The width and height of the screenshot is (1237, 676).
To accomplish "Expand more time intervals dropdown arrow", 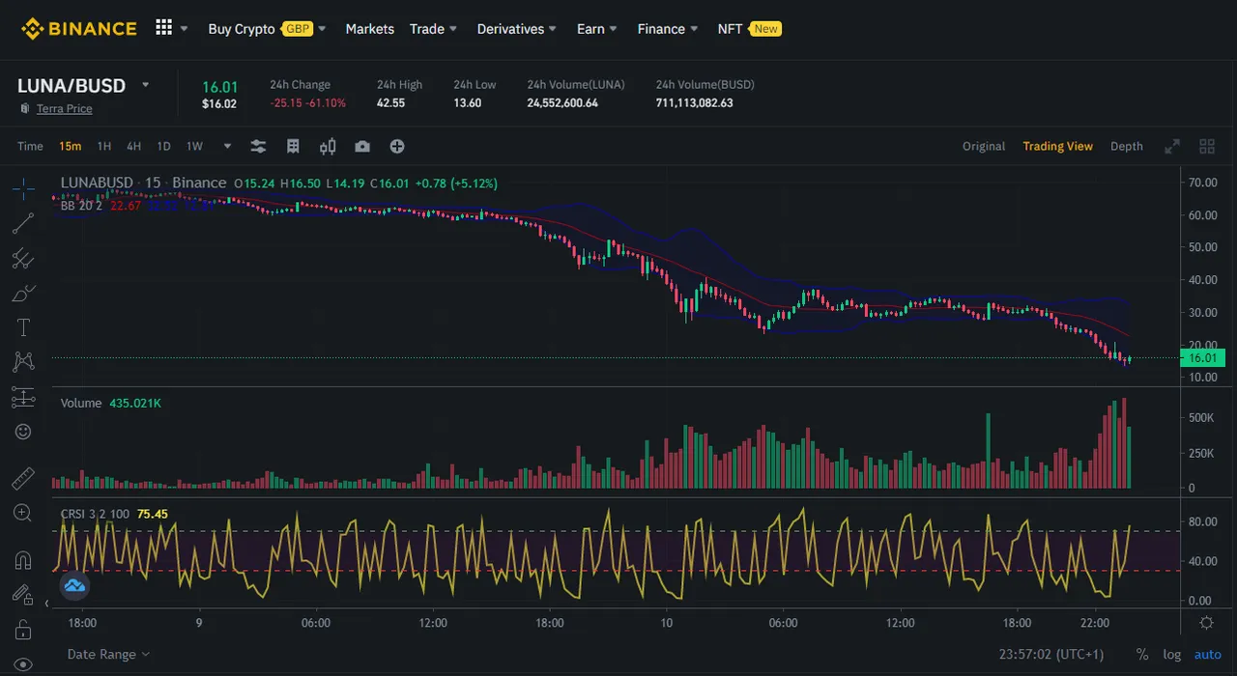I will tap(227, 147).
